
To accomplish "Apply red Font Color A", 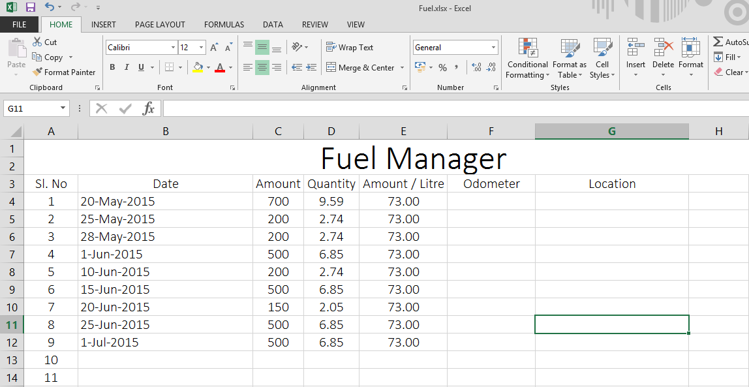I will pos(220,67).
